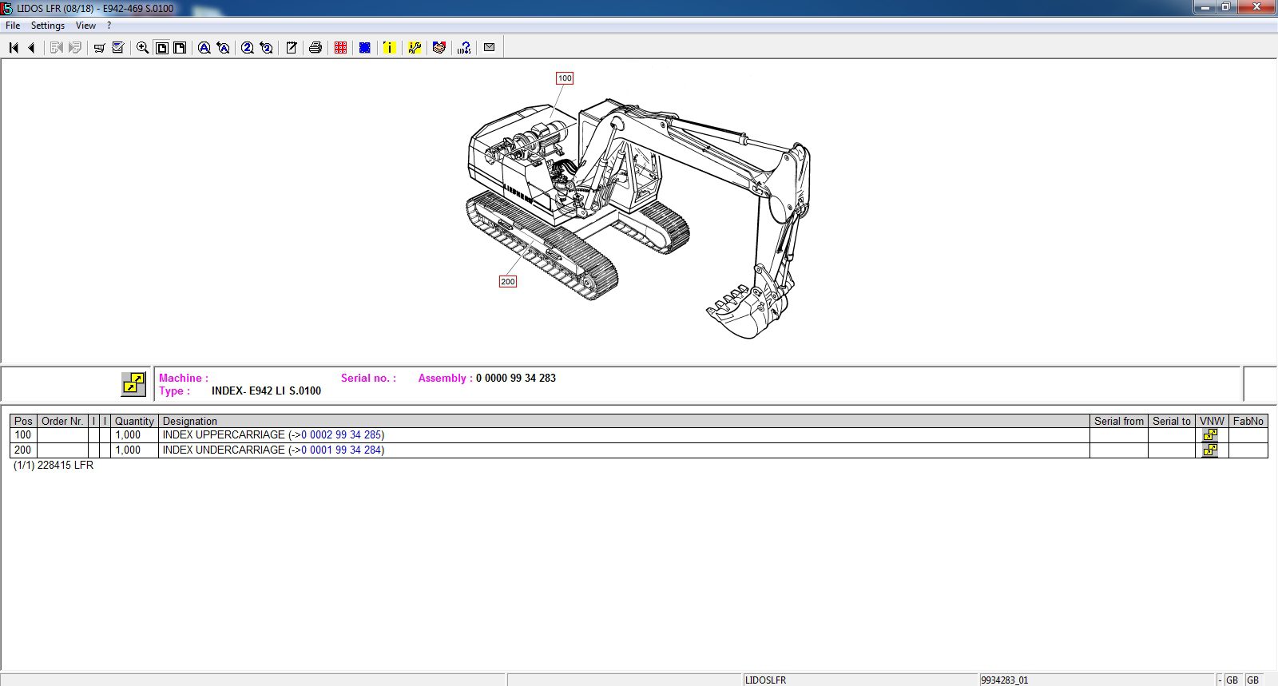Select the zoom magnifier tool

pyautogui.click(x=142, y=48)
